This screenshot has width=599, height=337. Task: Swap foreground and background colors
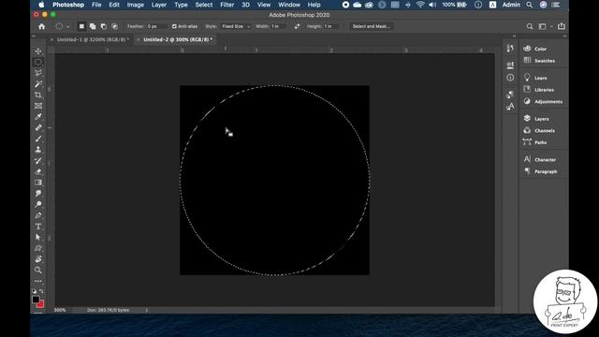pos(41,291)
